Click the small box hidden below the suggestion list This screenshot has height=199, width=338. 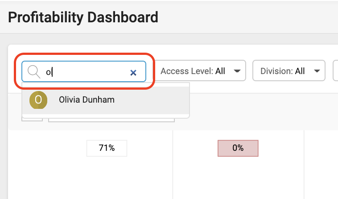pyautogui.click(x=32, y=120)
